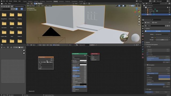Screen dimensions: 171x96
Task: Click the World datablock name field
Action: click(x=156, y=26)
